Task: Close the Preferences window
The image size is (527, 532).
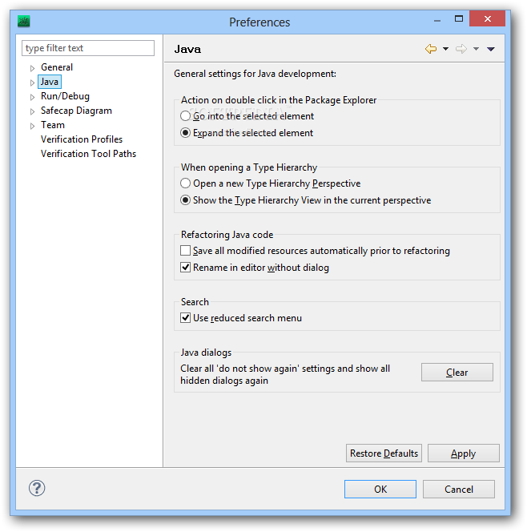Action: [x=487, y=18]
